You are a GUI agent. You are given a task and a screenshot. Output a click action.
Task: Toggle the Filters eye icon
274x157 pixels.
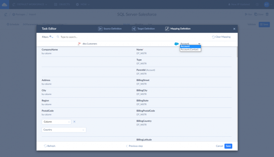[x=50, y=37]
